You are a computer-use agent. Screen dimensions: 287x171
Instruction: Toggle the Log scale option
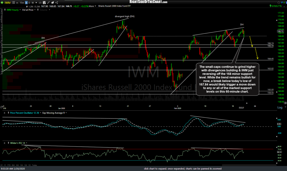pos(280,107)
